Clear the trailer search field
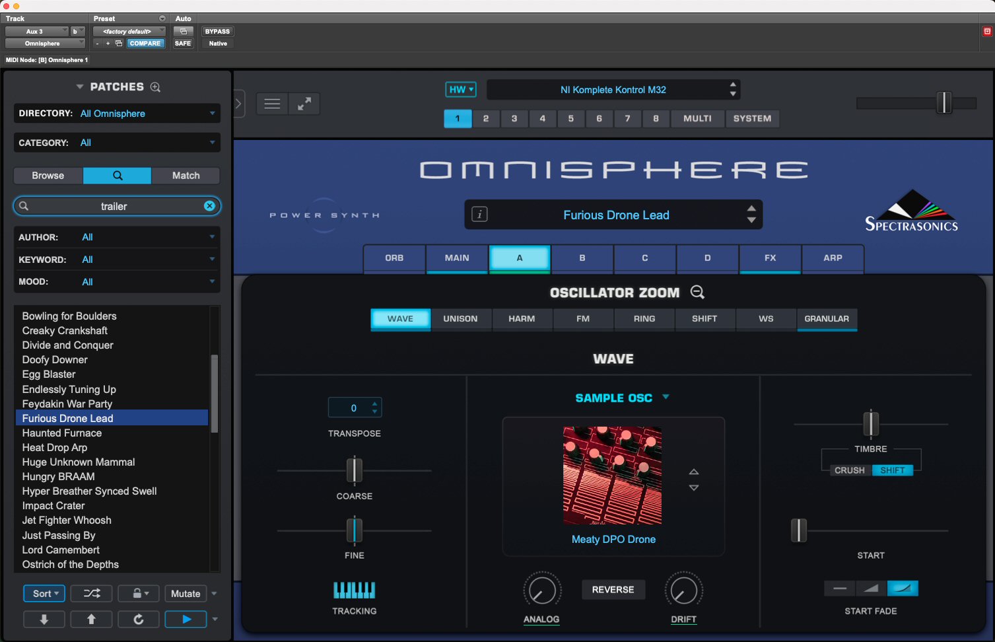 click(209, 206)
